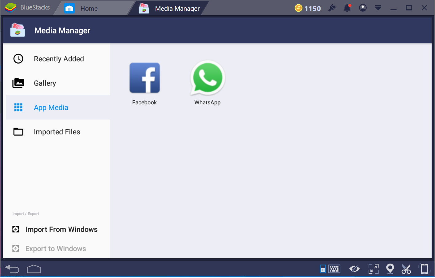Open the title bar dropdown menu arrow

(378, 8)
